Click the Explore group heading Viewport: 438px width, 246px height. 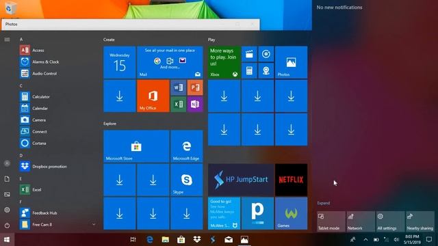pyautogui.click(x=109, y=124)
